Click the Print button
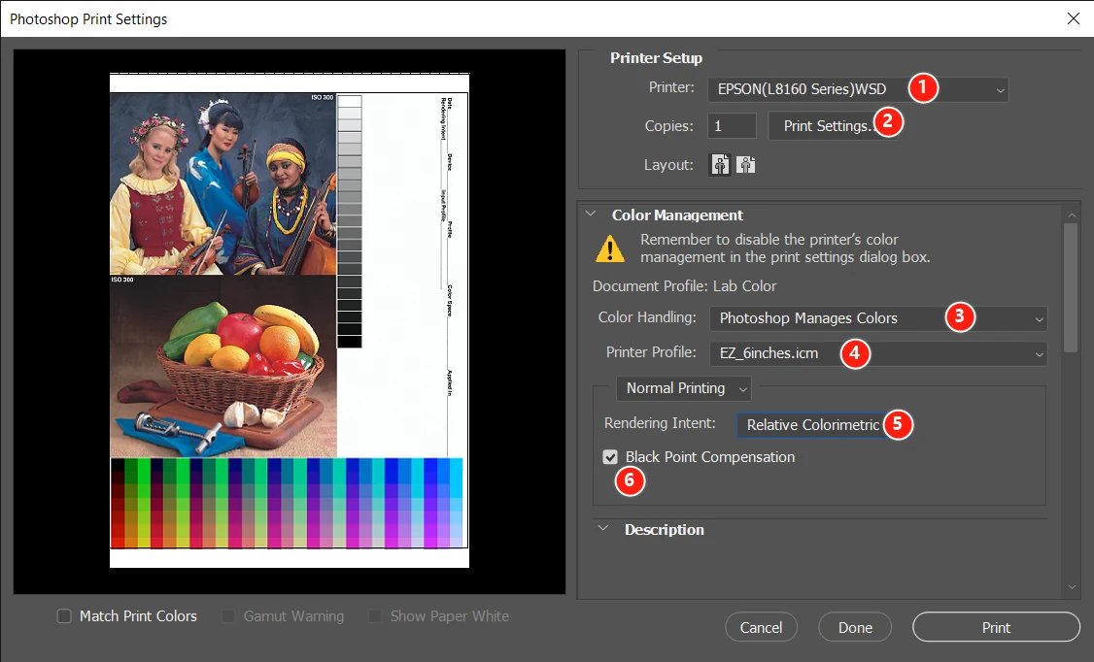Viewport: 1094px width, 662px height. (996, 627)
